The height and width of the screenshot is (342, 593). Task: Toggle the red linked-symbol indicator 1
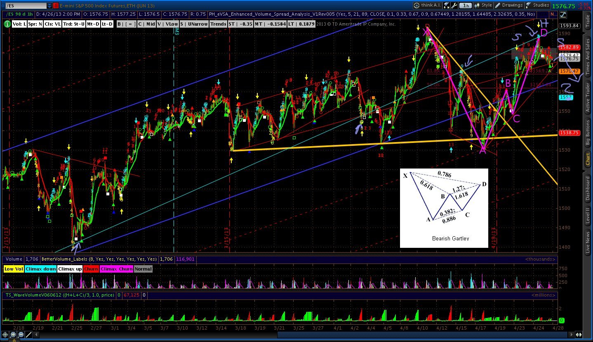tap(56, 5)
